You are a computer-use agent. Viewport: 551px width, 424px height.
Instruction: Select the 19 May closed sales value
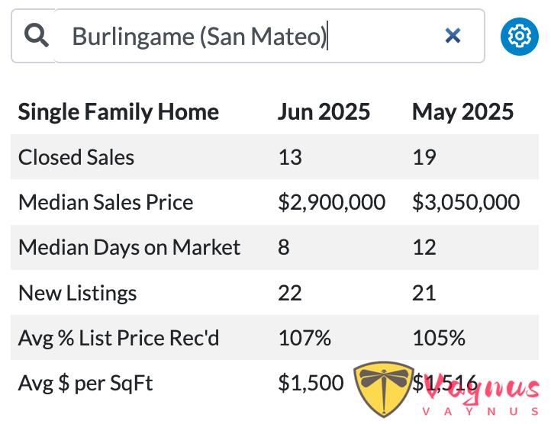424,157
